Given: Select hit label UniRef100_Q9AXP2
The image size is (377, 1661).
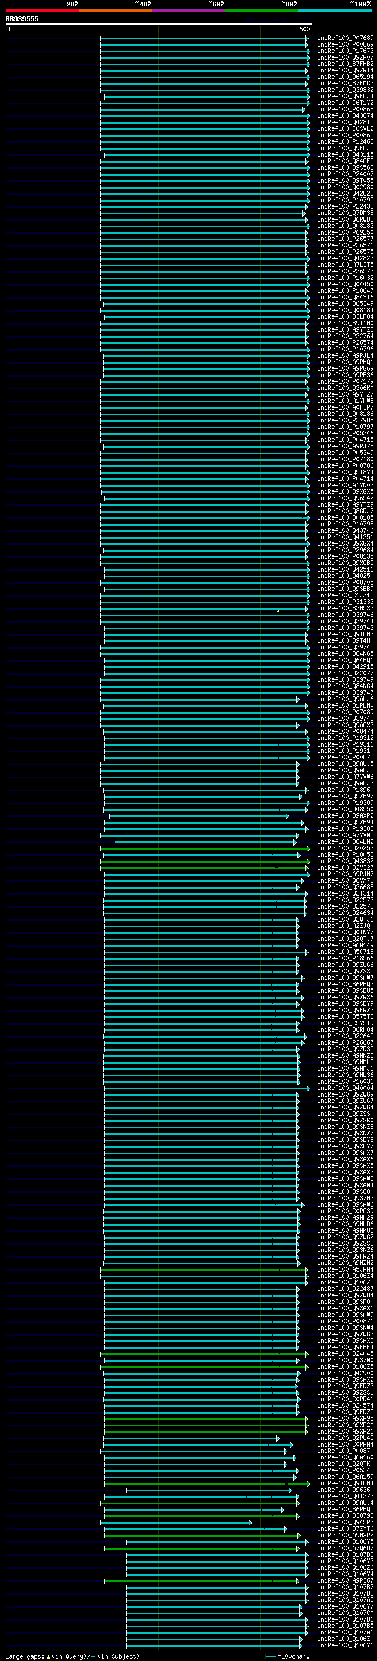Looking at the screenshot, I should 345,815.
